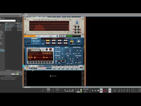Image resolution: width=141 pixels, height=106 pixels.
Task: Click the FATSO logo on the device
Action: pos(33,68)
